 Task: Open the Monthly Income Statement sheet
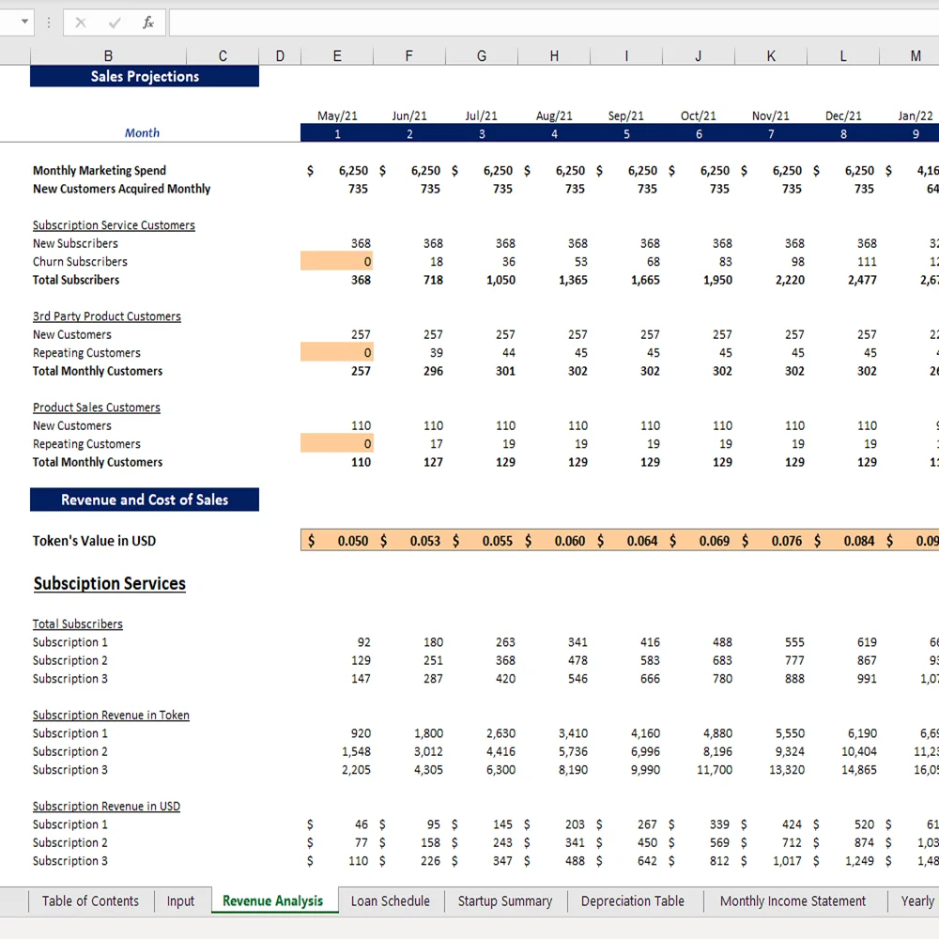[x=793, y=901]
